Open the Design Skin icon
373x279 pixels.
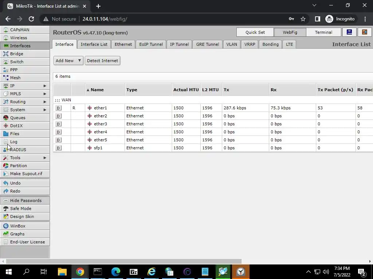pos(6,217)
